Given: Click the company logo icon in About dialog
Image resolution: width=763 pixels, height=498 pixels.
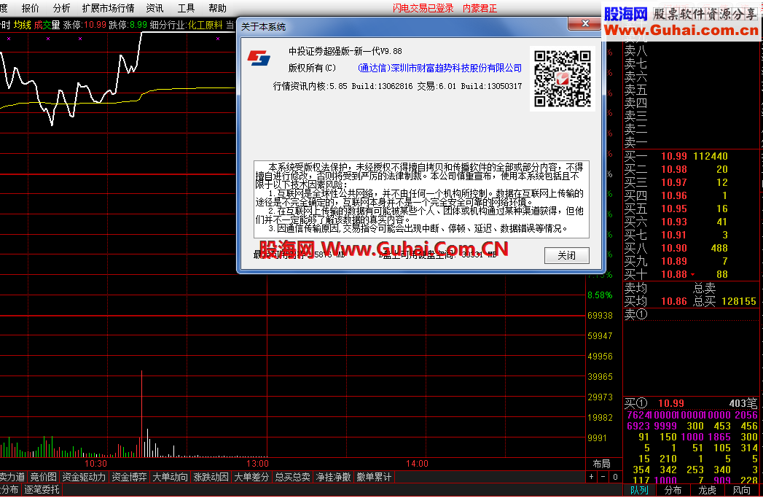Looking at the screenshot, I should click(x=259, y=58).
